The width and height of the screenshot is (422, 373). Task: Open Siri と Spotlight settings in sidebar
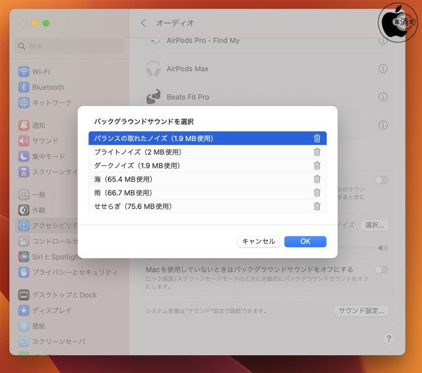click(x=48, y=256)
